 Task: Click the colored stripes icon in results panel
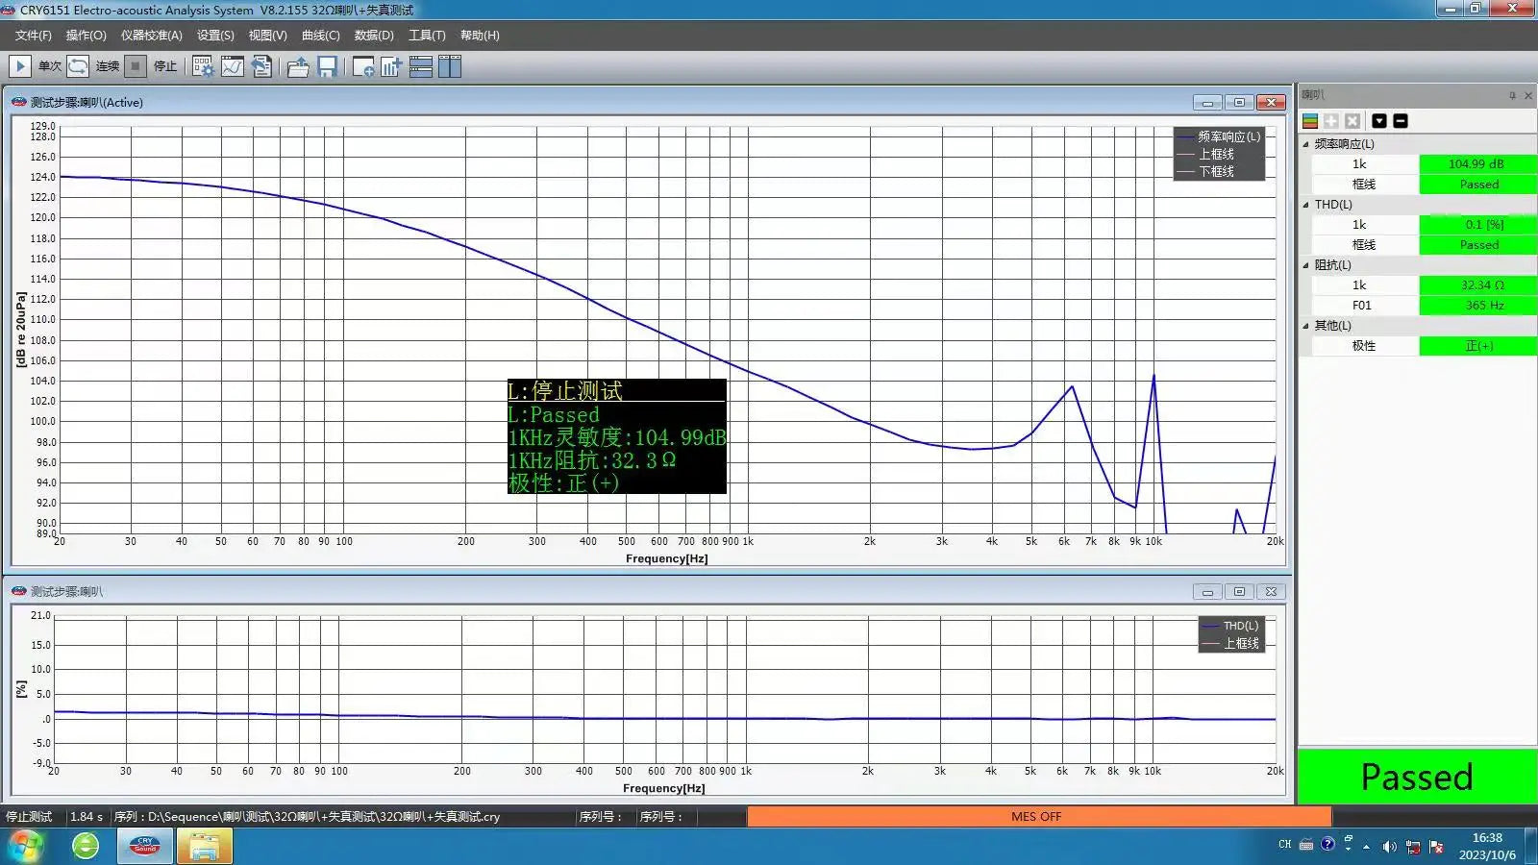pos(1309,121)
